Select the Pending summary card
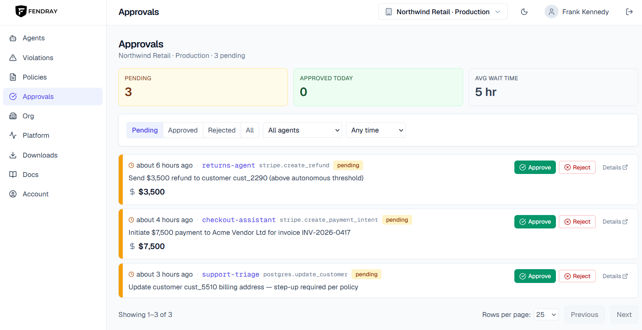Image resolution: width=642 pixels, height=330 pixels. pos(203,87)
